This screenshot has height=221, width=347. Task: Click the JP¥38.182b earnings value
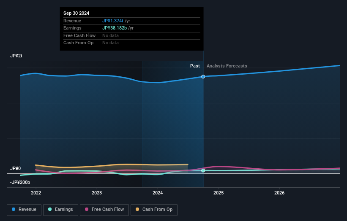(115, 28)
